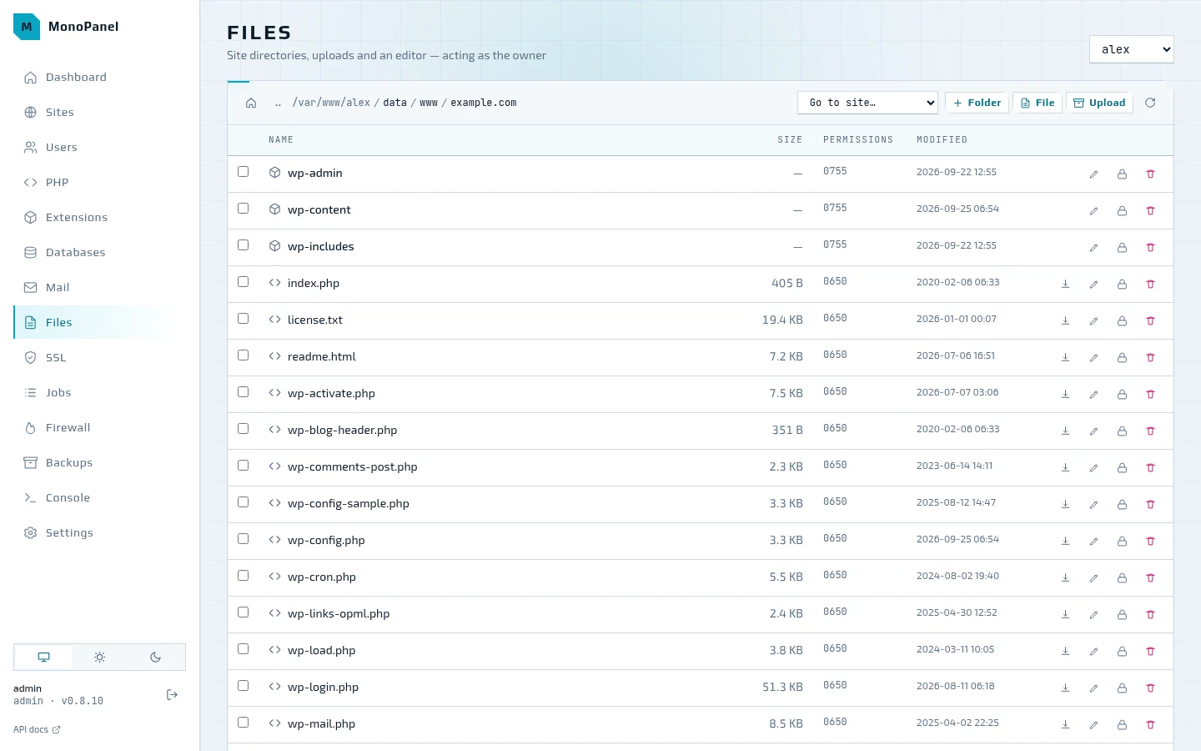Delete wp-includes folder
The width and height of the screenshot is (1201, 751).
[x=1150, y=248]
